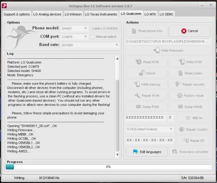Close the Octopus Box window

(x=211, y=5)
